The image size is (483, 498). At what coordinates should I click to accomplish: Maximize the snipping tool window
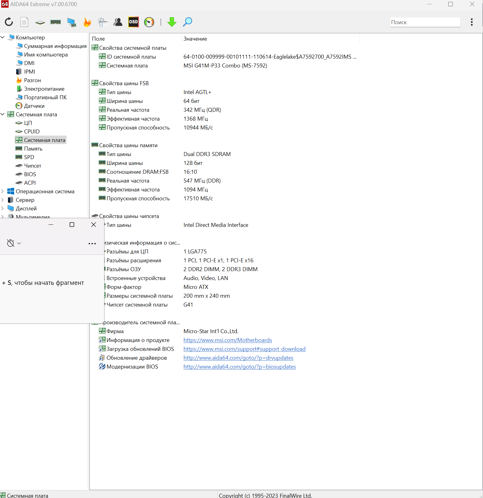coord(72,225)
